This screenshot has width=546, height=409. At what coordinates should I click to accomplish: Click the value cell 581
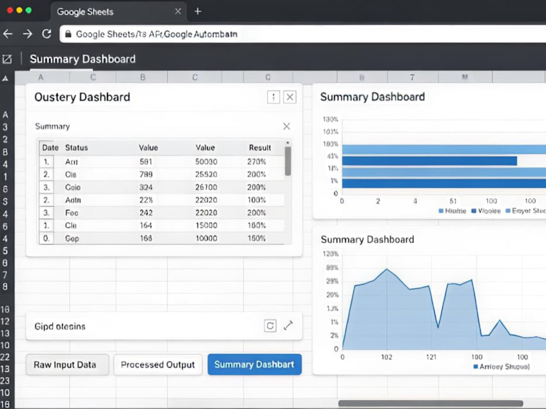(146, 162)
